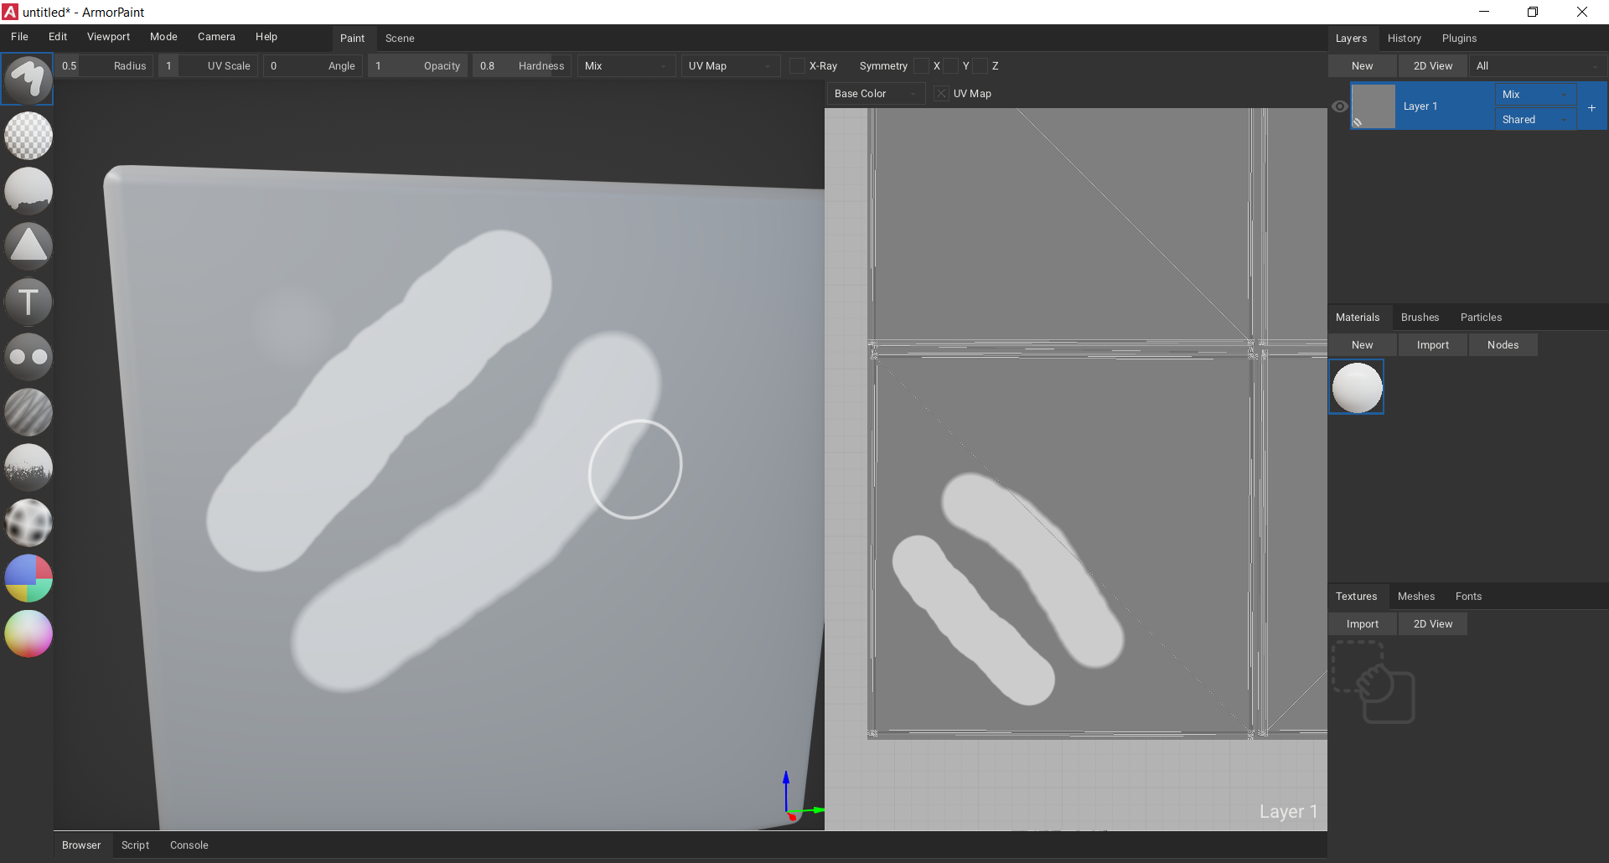
Task: Select the white material sphere thumbnail
Action: pyautogui.click(x=1357, y=386)
